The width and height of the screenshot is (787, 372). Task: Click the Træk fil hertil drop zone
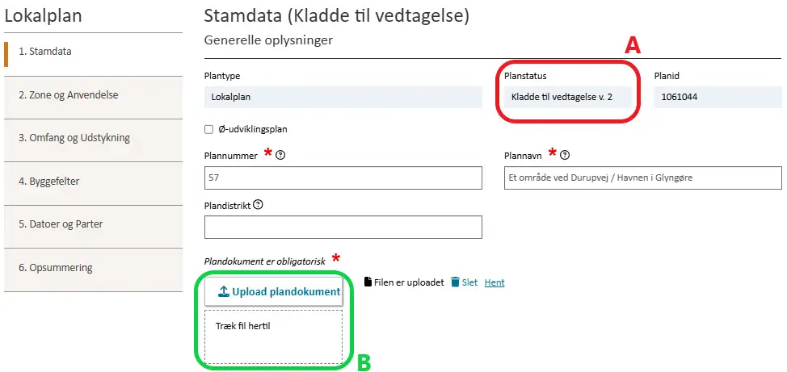click(274, 336)
